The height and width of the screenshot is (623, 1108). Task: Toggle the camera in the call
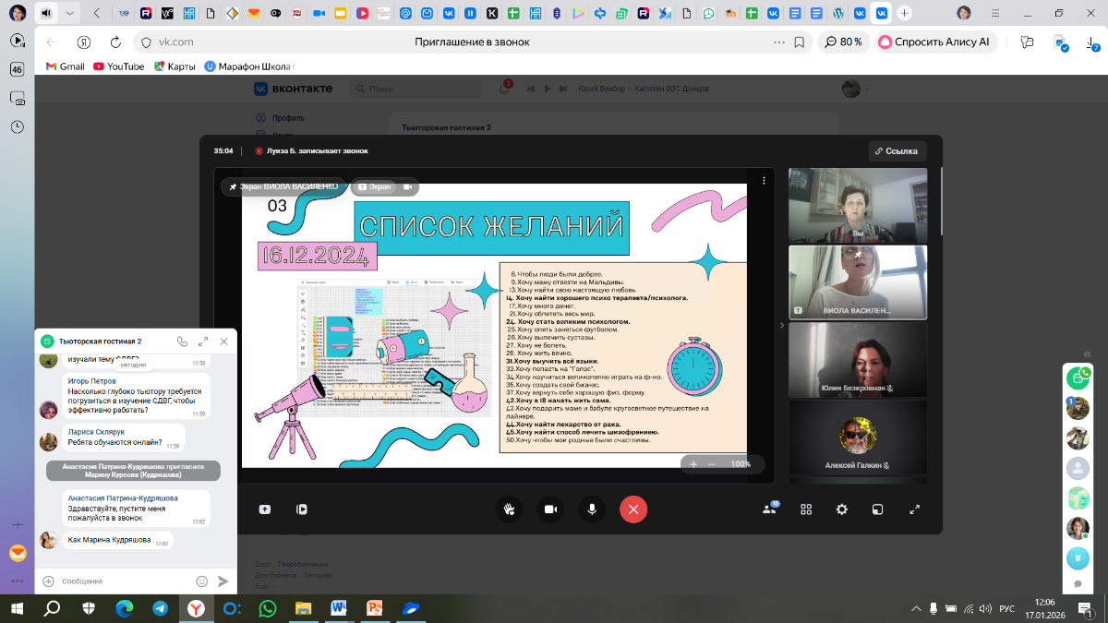click(x=550, y=509)
